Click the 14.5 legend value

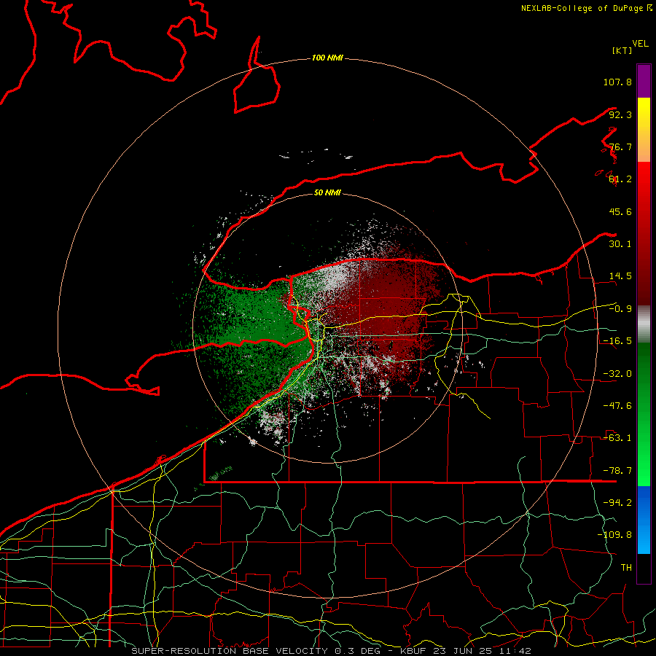coord(620,276)
